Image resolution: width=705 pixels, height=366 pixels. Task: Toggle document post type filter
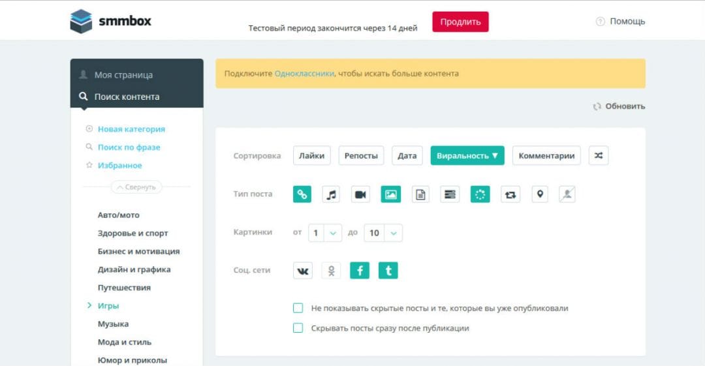point(420,194)
